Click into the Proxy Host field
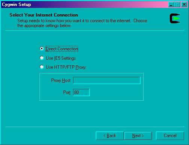The image size is (189, 145). pos(107,80)
